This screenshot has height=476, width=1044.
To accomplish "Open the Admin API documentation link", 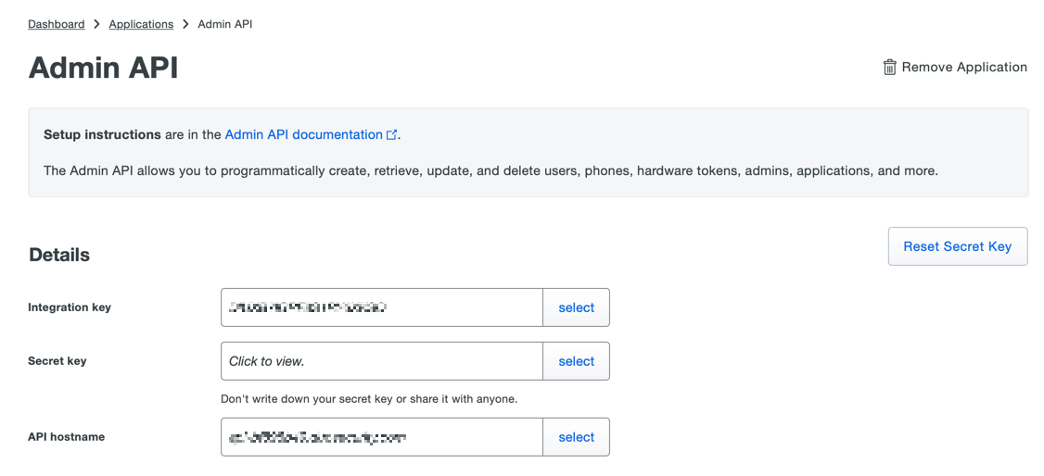I will 303,134.
